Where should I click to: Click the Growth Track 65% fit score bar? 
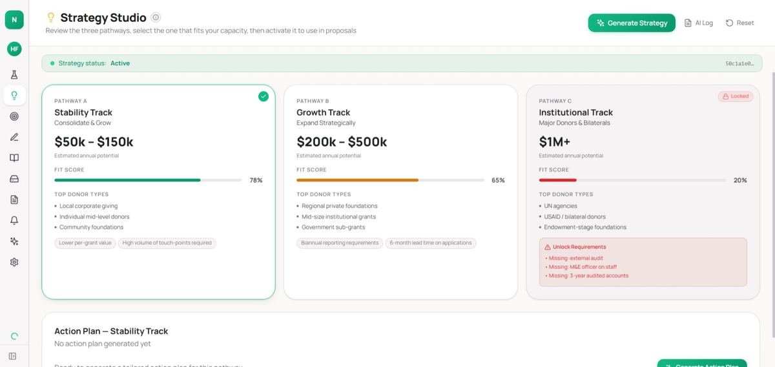point(390,180)
